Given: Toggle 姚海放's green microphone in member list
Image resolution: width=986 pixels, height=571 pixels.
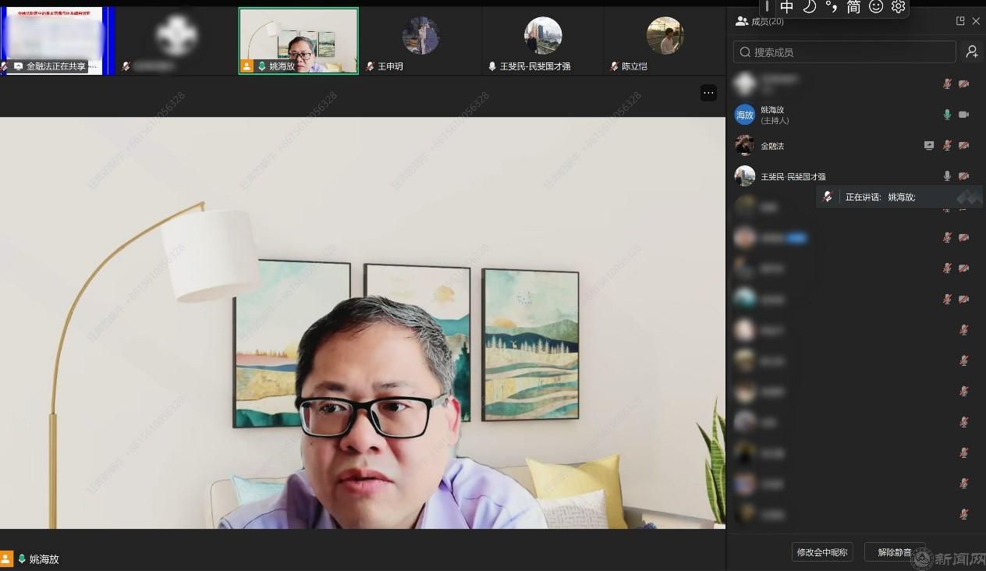Looking at the screenshot, I should tap(947, 115).
